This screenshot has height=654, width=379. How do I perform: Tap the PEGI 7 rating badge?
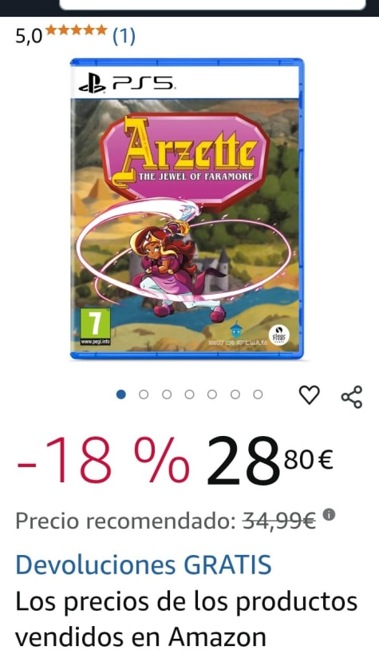point(96,327)
